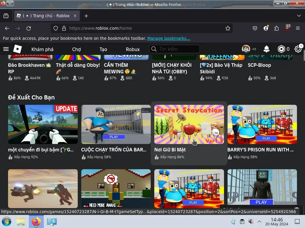Open the Chợ menu item
305x228 pixels.
pyautogui.click(x=77, y=49)
